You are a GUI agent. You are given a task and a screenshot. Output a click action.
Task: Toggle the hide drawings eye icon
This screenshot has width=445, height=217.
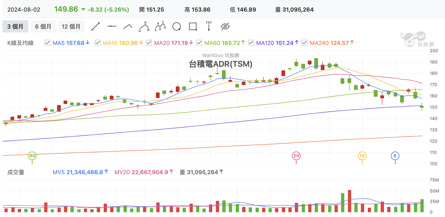(225, 26)
